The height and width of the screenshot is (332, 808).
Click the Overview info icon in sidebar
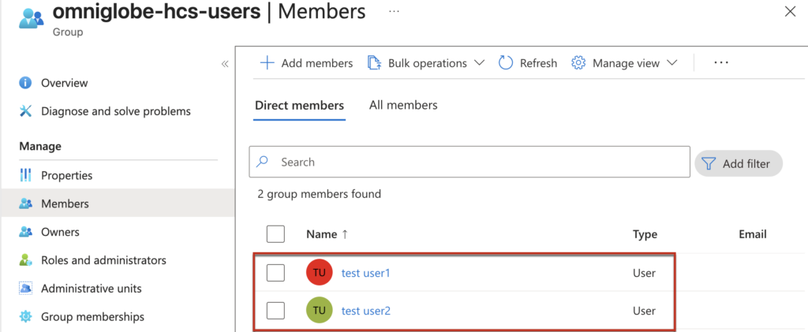25,83
